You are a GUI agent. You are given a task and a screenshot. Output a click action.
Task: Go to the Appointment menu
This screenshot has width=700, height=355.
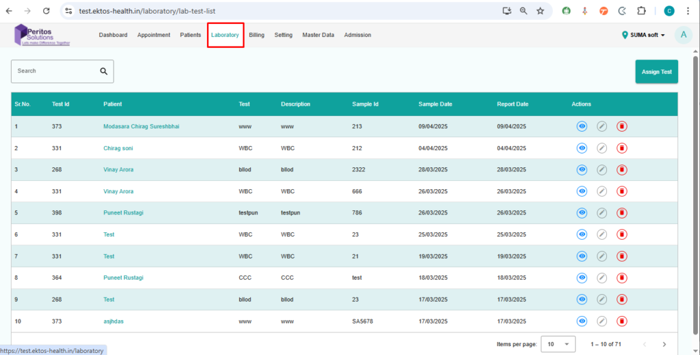click(153, 35)
